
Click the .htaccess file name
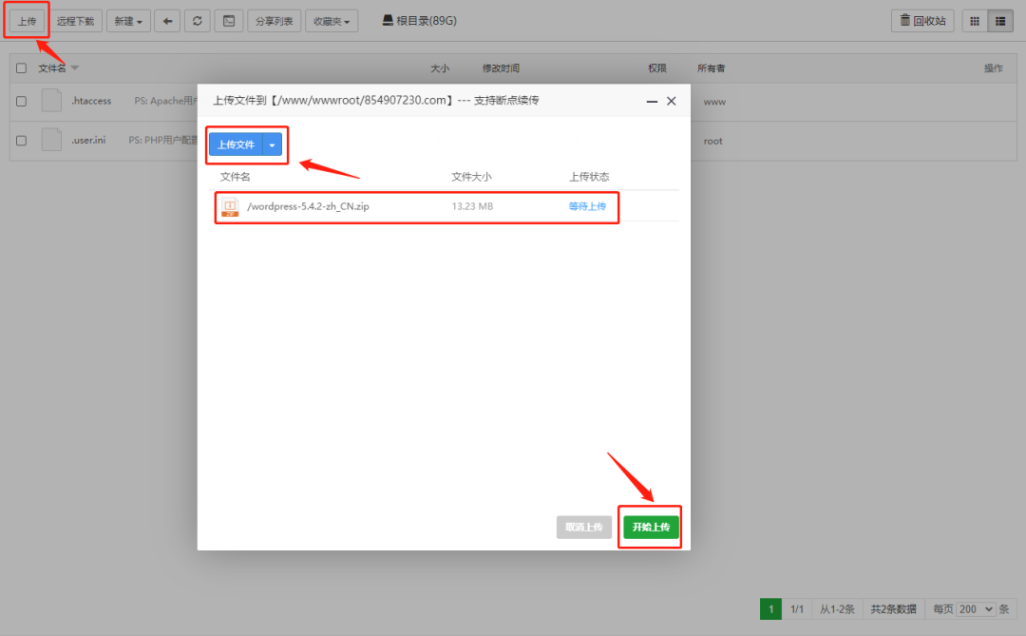tap(91, 101)
